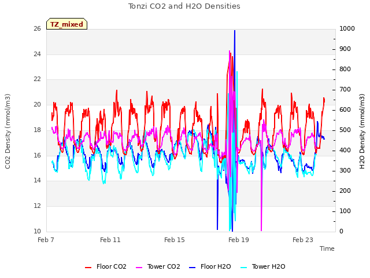Click the 0 value on right axis
This screenshot has height=278, width=370.
342,232
